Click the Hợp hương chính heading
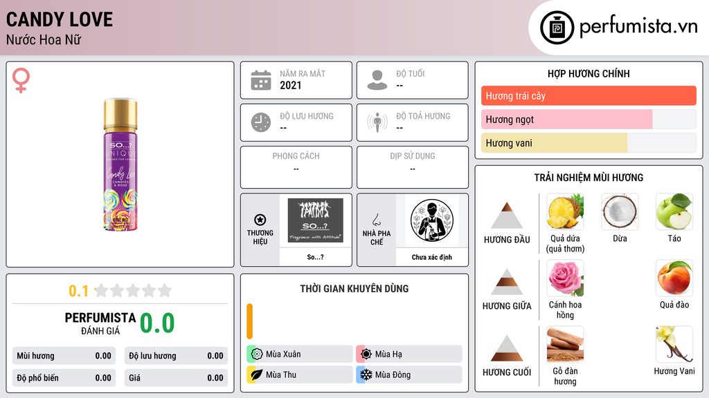The height and width of the screenshot is (398, 709). tap(589, 73)
